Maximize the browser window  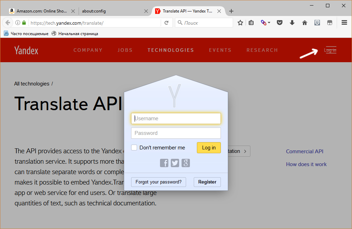click(328, 5)
